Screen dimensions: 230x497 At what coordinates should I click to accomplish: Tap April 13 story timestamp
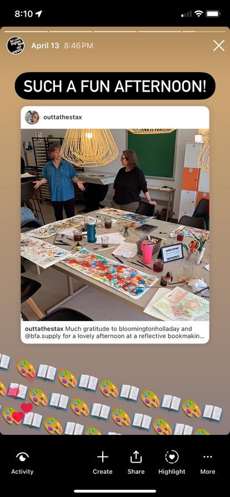click(x=45, y=45)
